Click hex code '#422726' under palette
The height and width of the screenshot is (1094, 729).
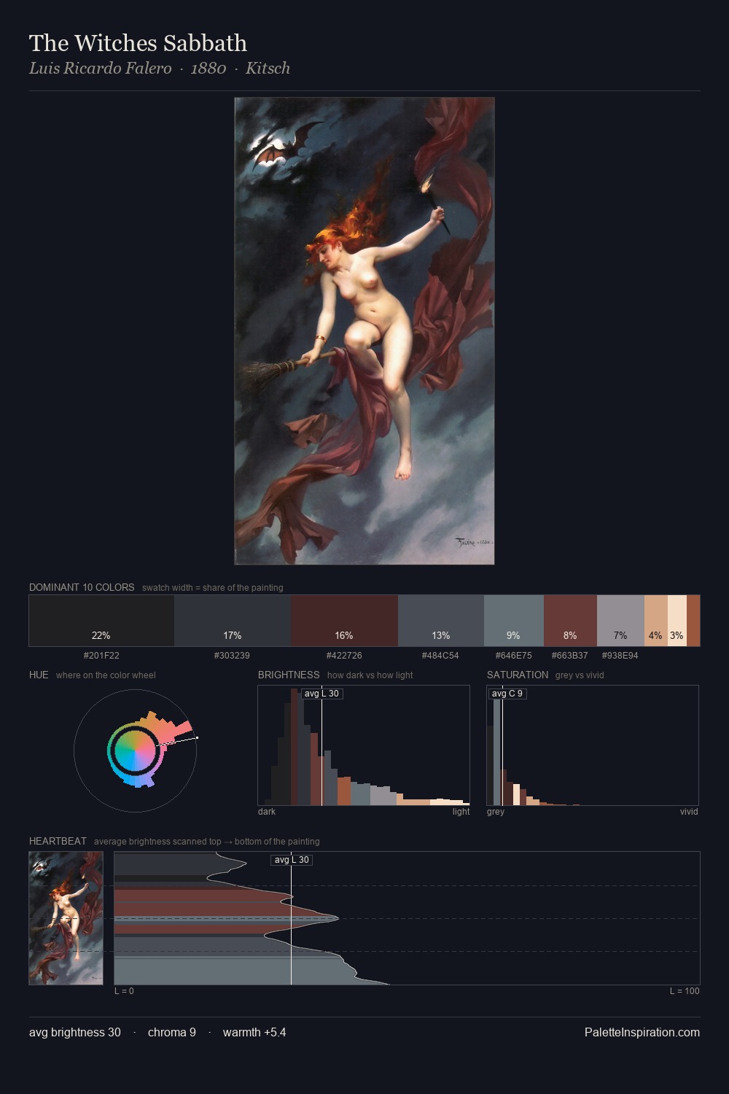click(x=344, y=656)
